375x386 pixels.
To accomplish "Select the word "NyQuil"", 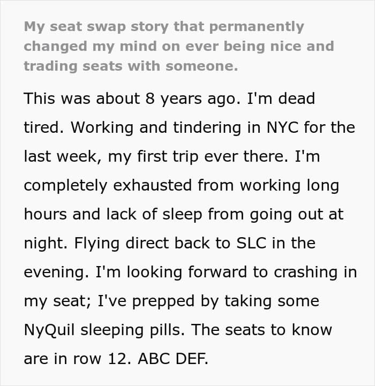I will click(49, 330).
